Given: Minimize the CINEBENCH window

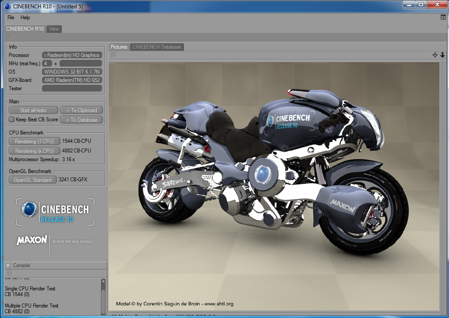Looking at the screenshot, I should 409,4.
